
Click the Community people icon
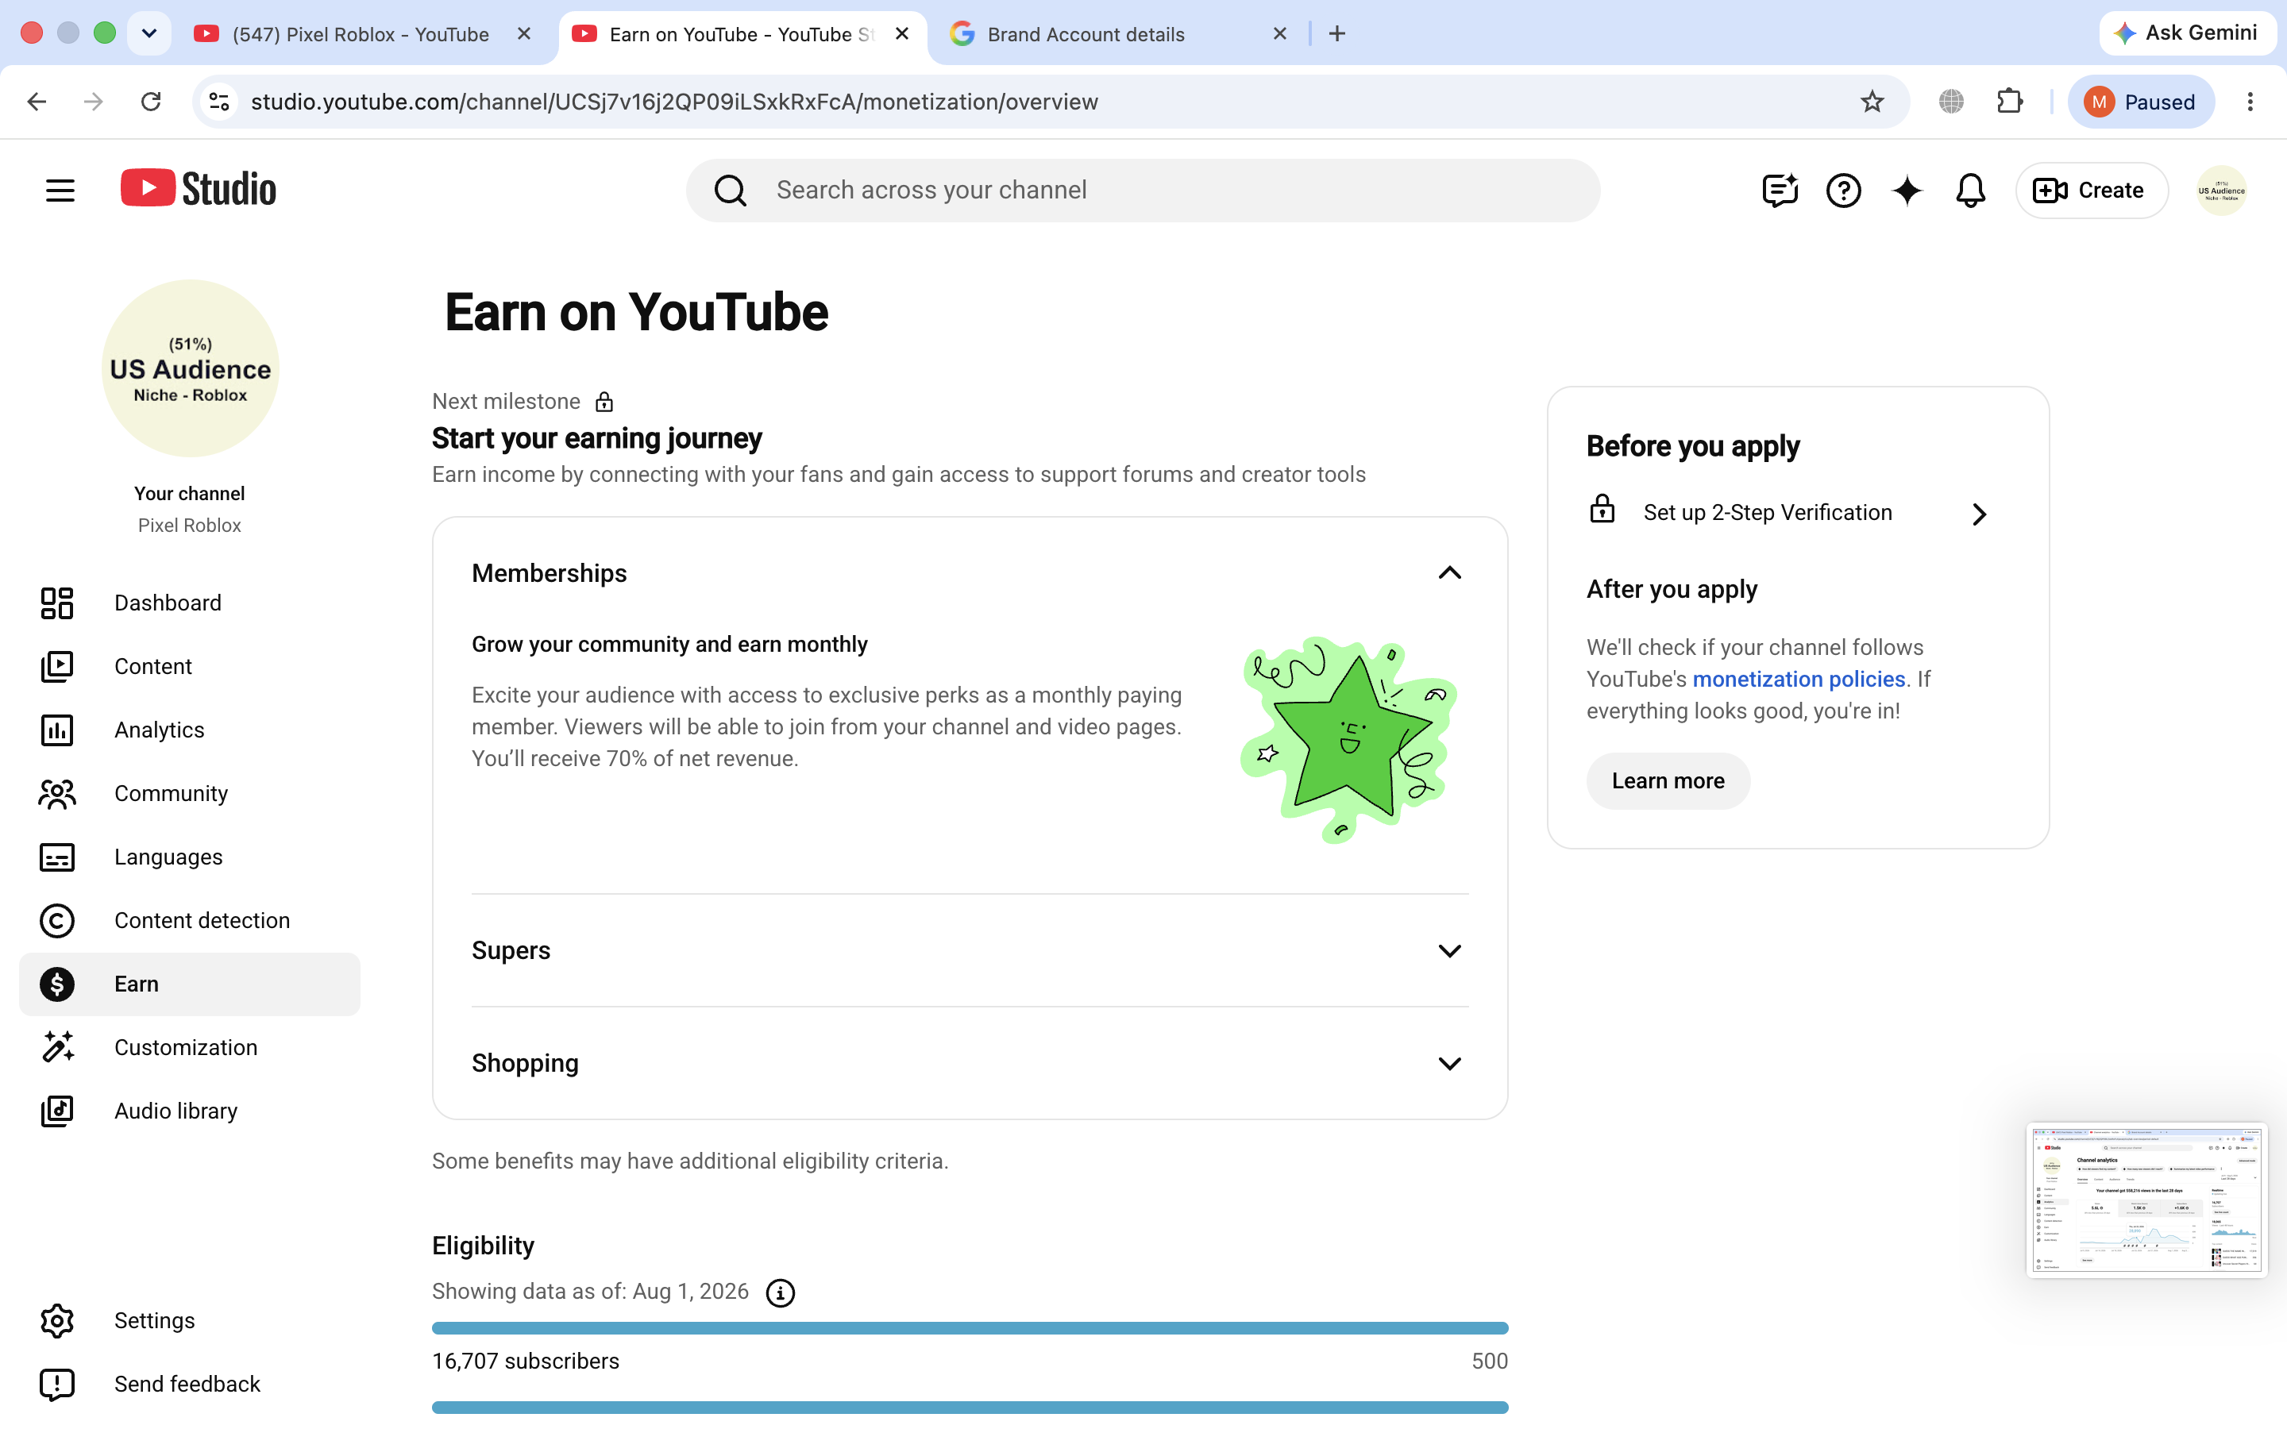click(x=56, y=793)
